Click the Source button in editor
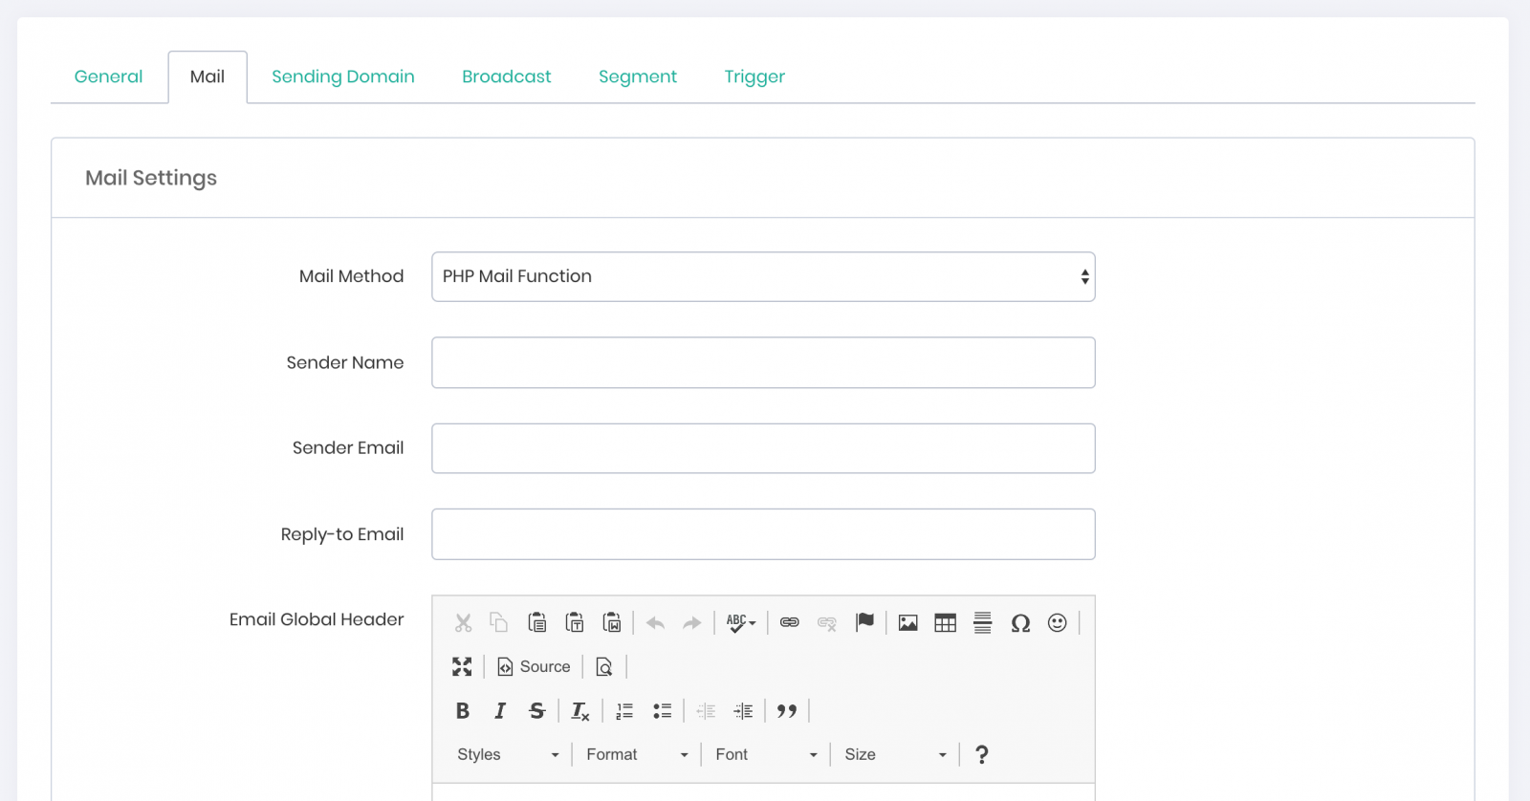This screenshot has height=801, width=1530. [534, 667]
